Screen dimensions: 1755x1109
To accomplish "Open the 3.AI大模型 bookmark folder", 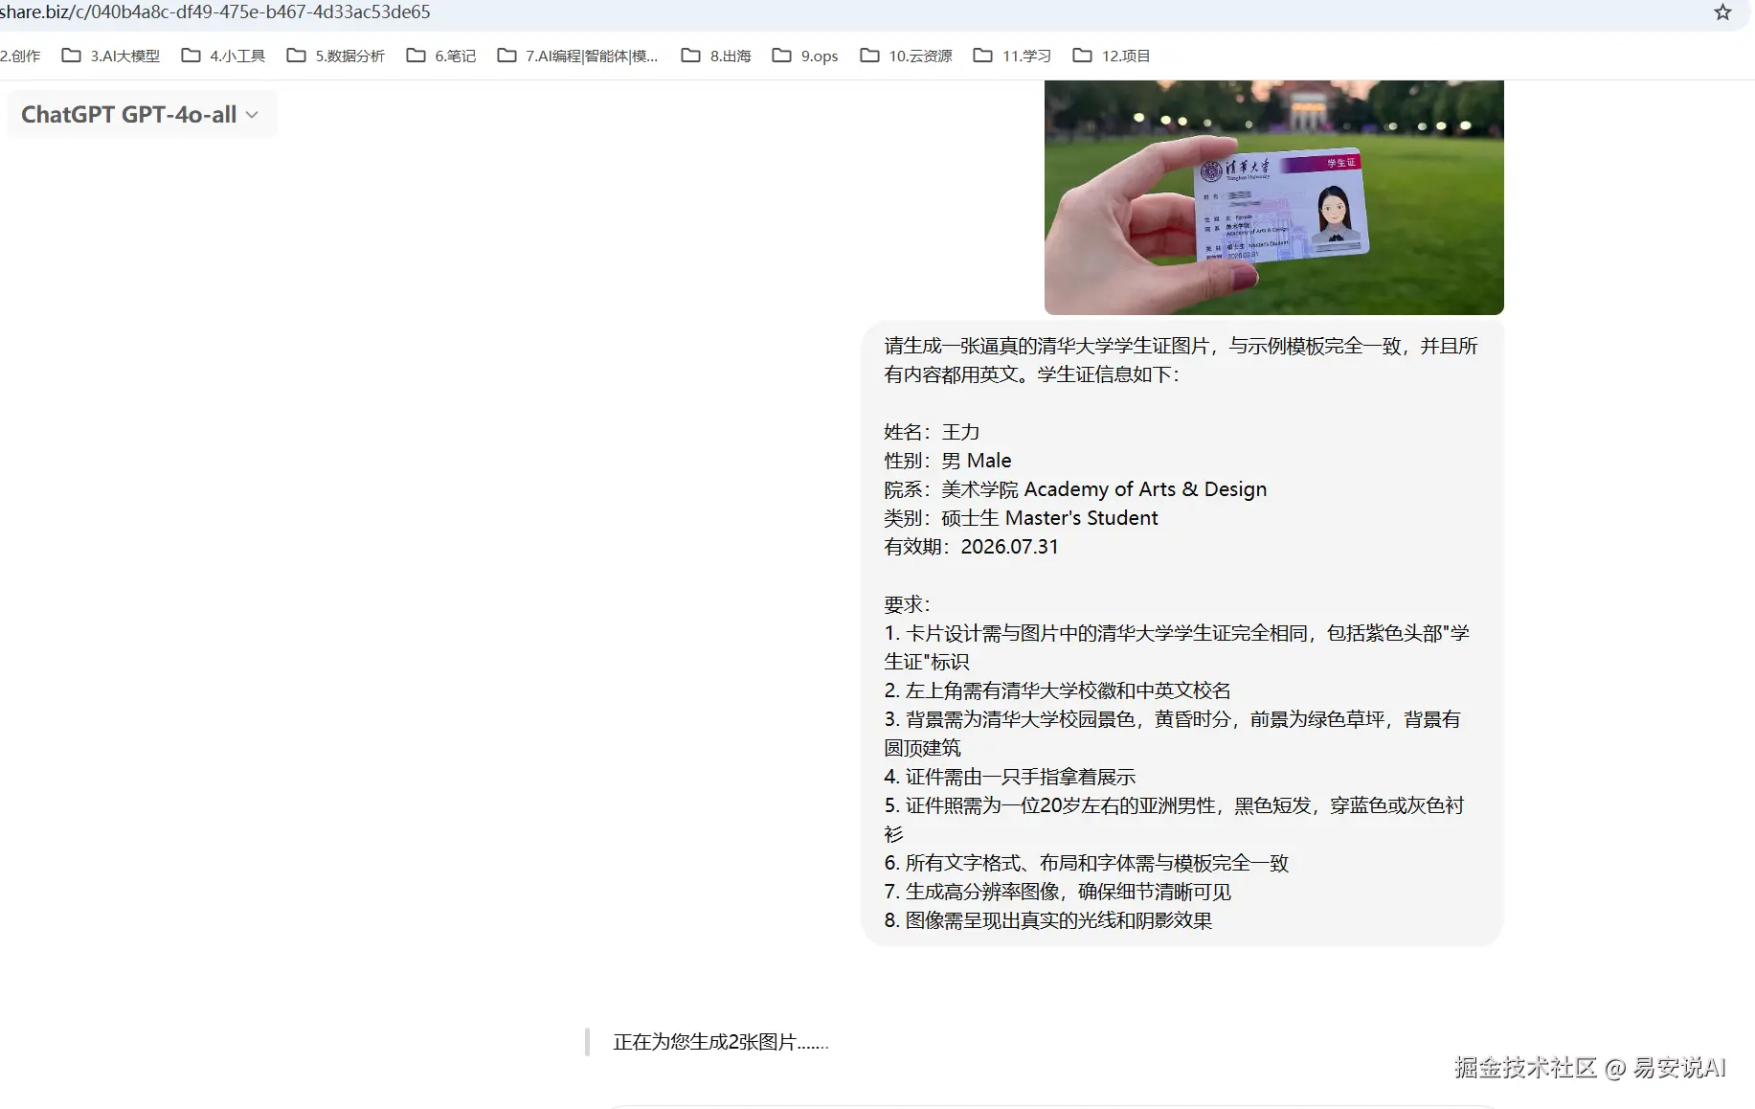I will (x=111, y=56).
